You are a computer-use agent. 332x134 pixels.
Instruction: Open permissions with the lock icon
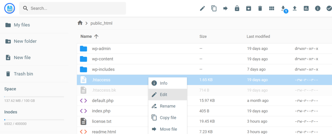pyautogui.click(x=237, y=8)
